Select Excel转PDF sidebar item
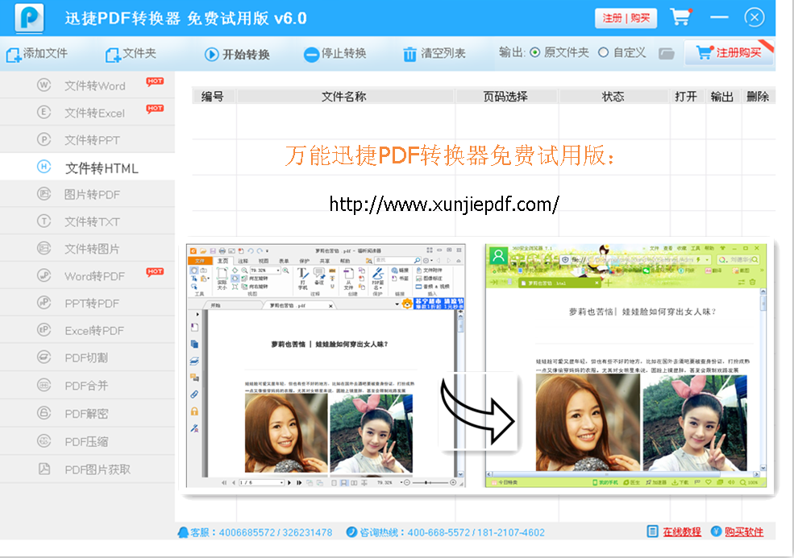 point(88,330)
